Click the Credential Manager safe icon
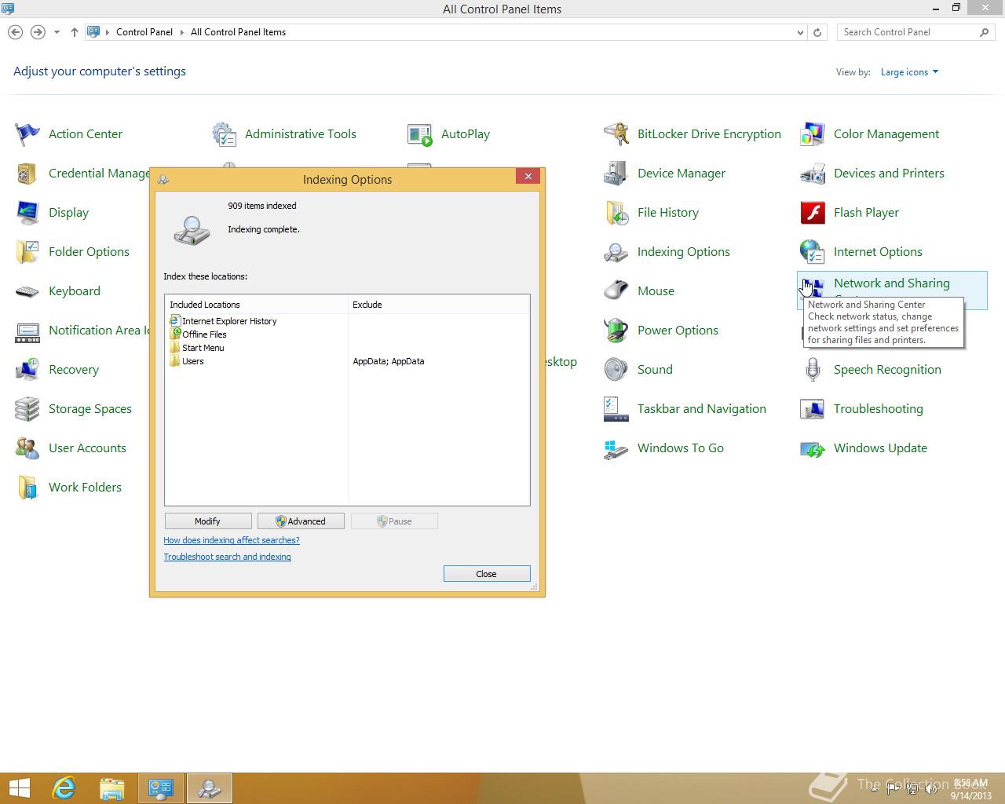This screenshot has width=1005, height=804. tap(27, 174)
